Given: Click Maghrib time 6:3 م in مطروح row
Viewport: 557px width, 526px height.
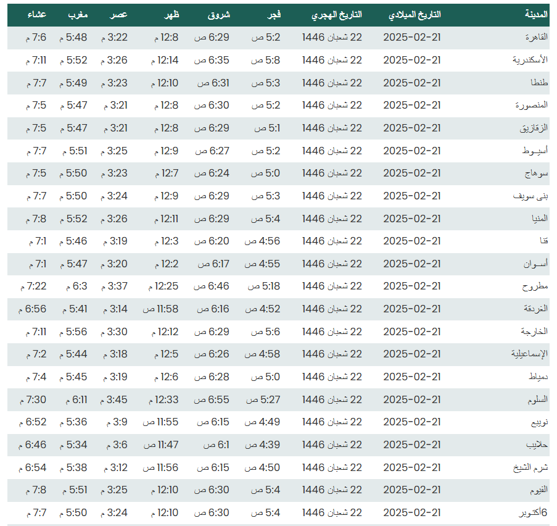Looking at the screenshot, I should click(x=76, y=286).
